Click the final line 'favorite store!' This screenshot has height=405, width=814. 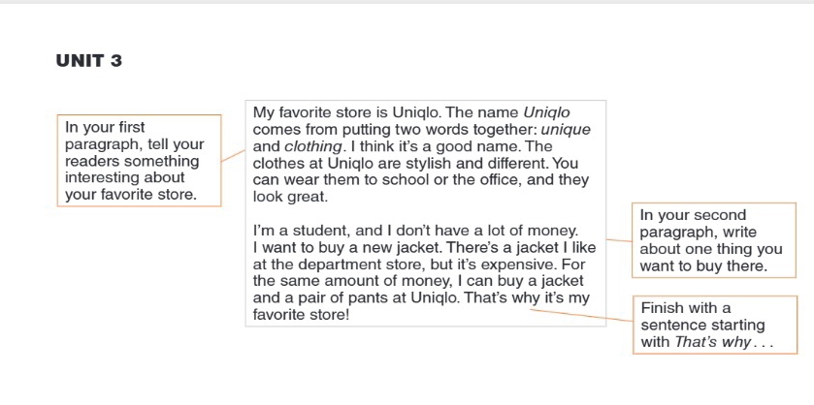click(x=301, y=315)
